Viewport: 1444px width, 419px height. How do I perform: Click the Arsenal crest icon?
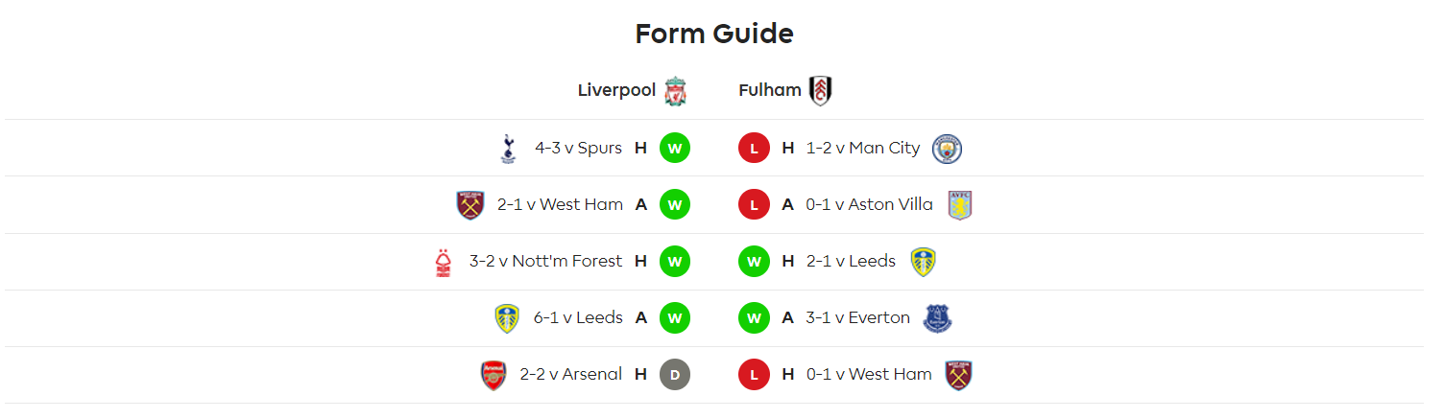pos(493,375)
